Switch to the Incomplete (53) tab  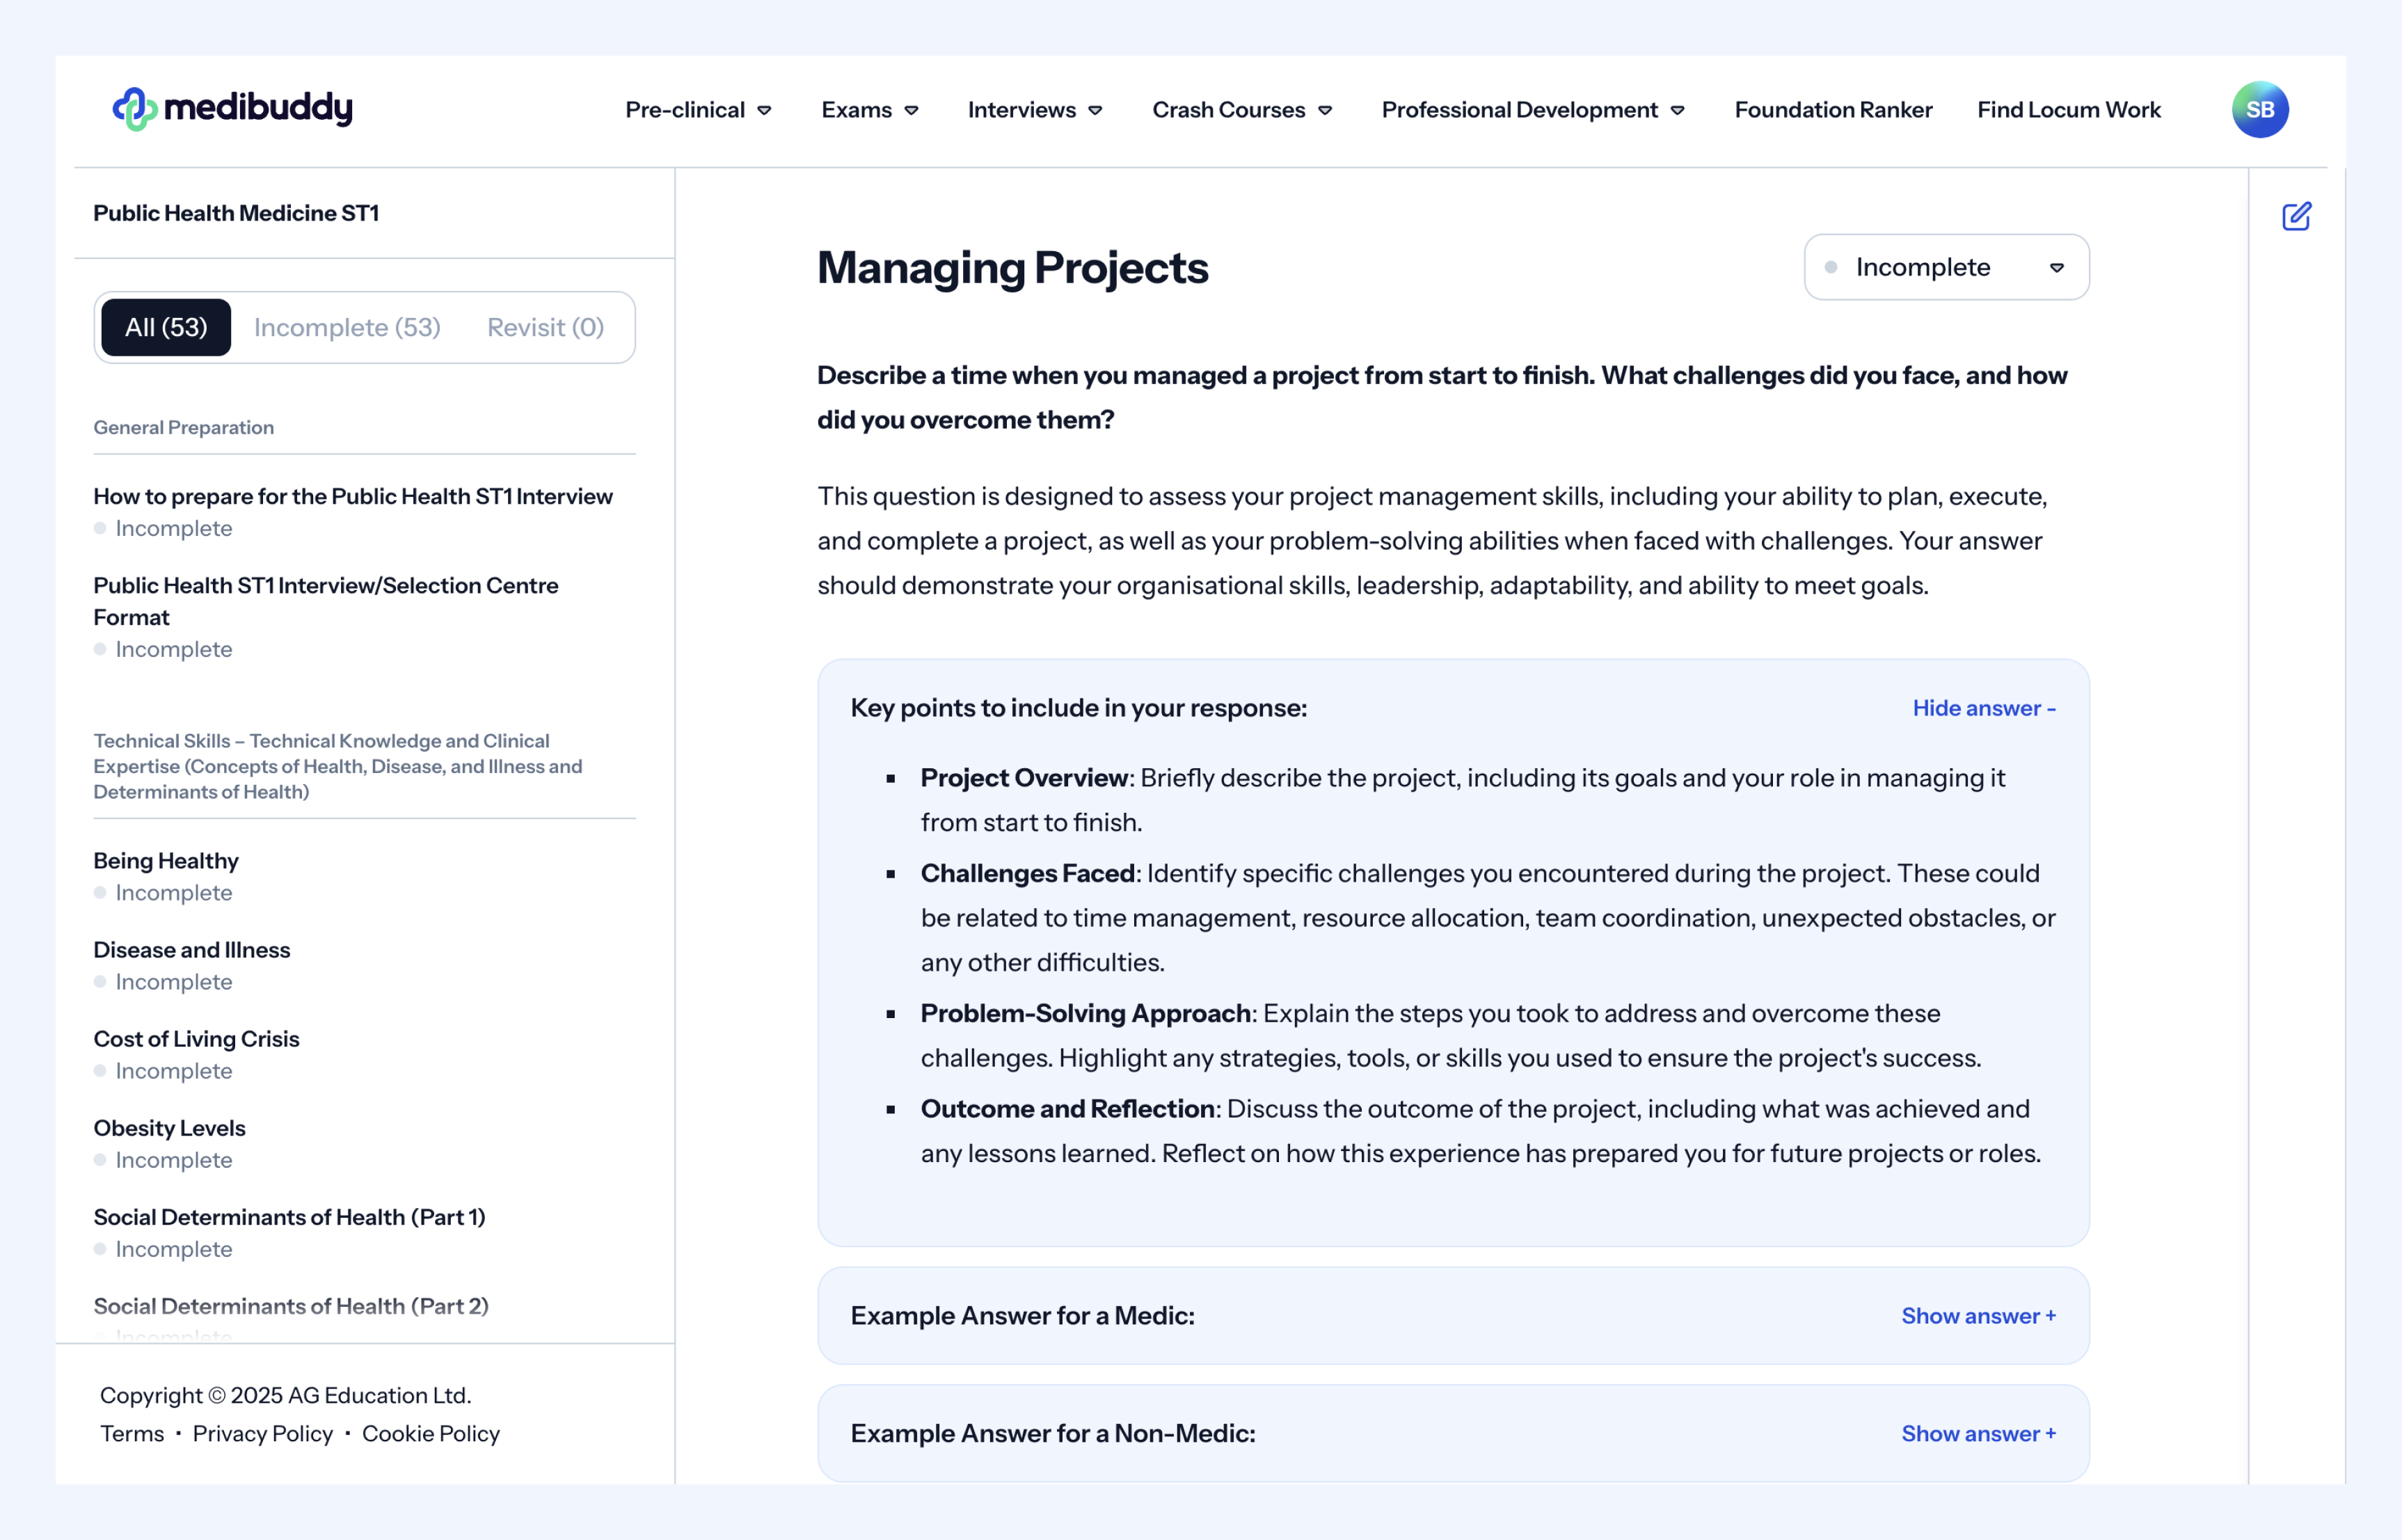[347, 327]
